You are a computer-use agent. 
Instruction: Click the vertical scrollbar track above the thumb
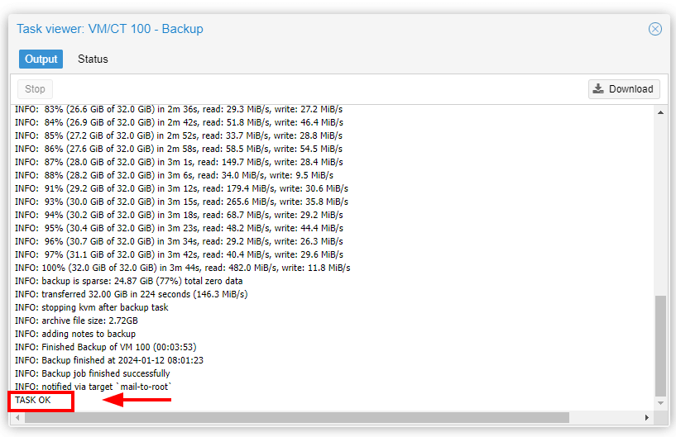pyautogui.click(x=659, y=207)
